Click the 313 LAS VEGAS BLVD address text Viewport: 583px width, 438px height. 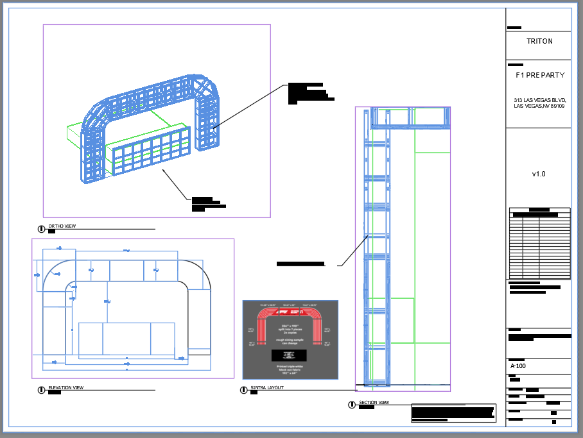tap(539, 103)
